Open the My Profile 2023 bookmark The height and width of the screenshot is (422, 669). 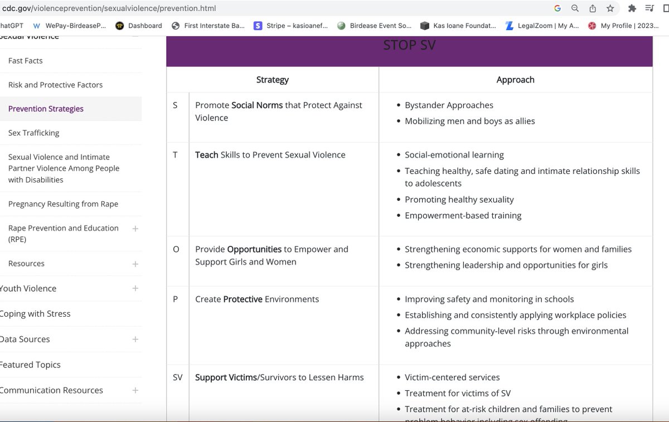(x=624, y=26)
